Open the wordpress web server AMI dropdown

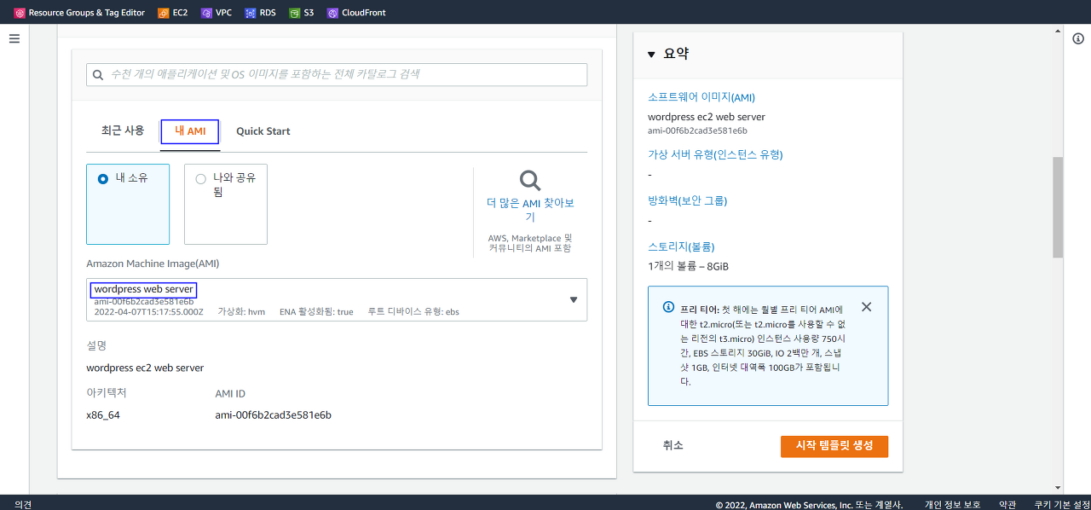coord(337,299)
